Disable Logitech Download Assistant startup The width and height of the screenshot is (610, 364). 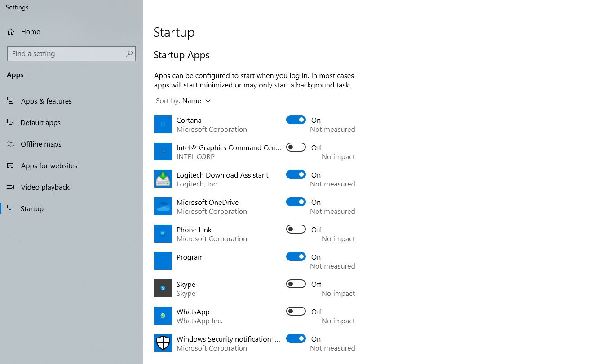click(x=296, y=174)
